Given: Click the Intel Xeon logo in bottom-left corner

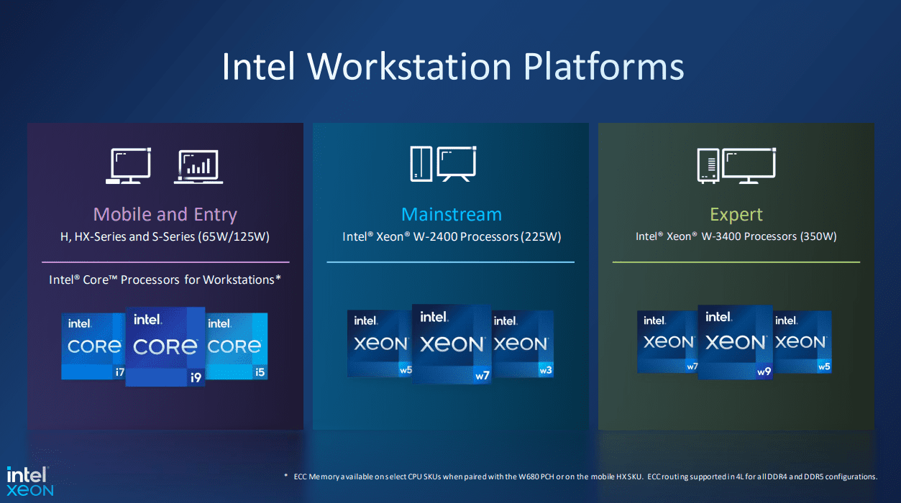Looking at the screenshot, I should pos(29,481).
